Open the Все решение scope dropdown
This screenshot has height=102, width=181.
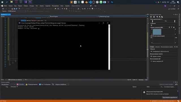8,84
